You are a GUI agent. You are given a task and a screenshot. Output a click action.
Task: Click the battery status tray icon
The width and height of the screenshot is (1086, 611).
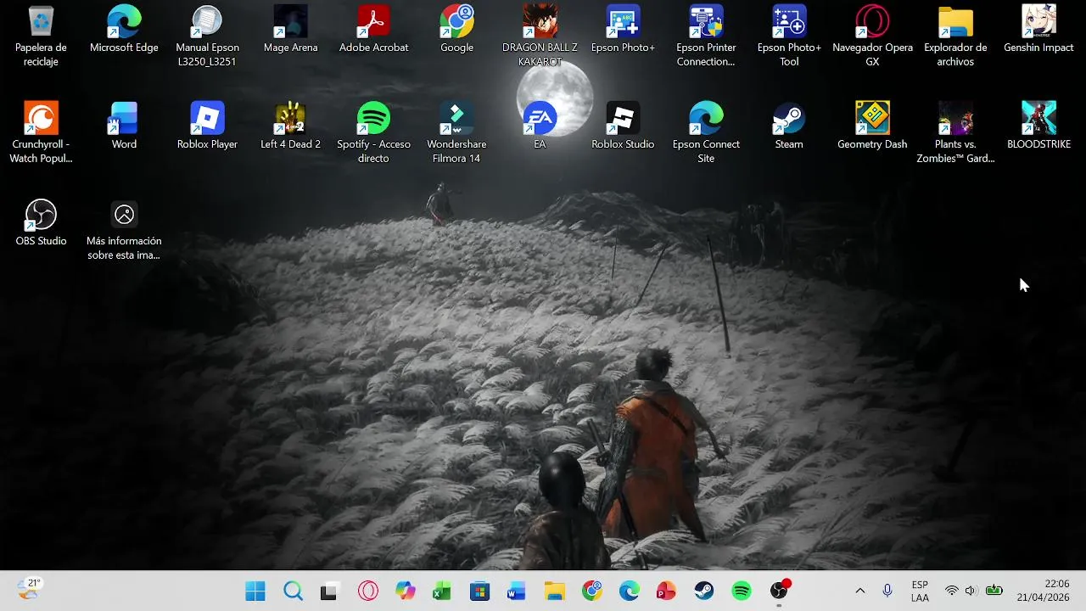coord(994,591)
